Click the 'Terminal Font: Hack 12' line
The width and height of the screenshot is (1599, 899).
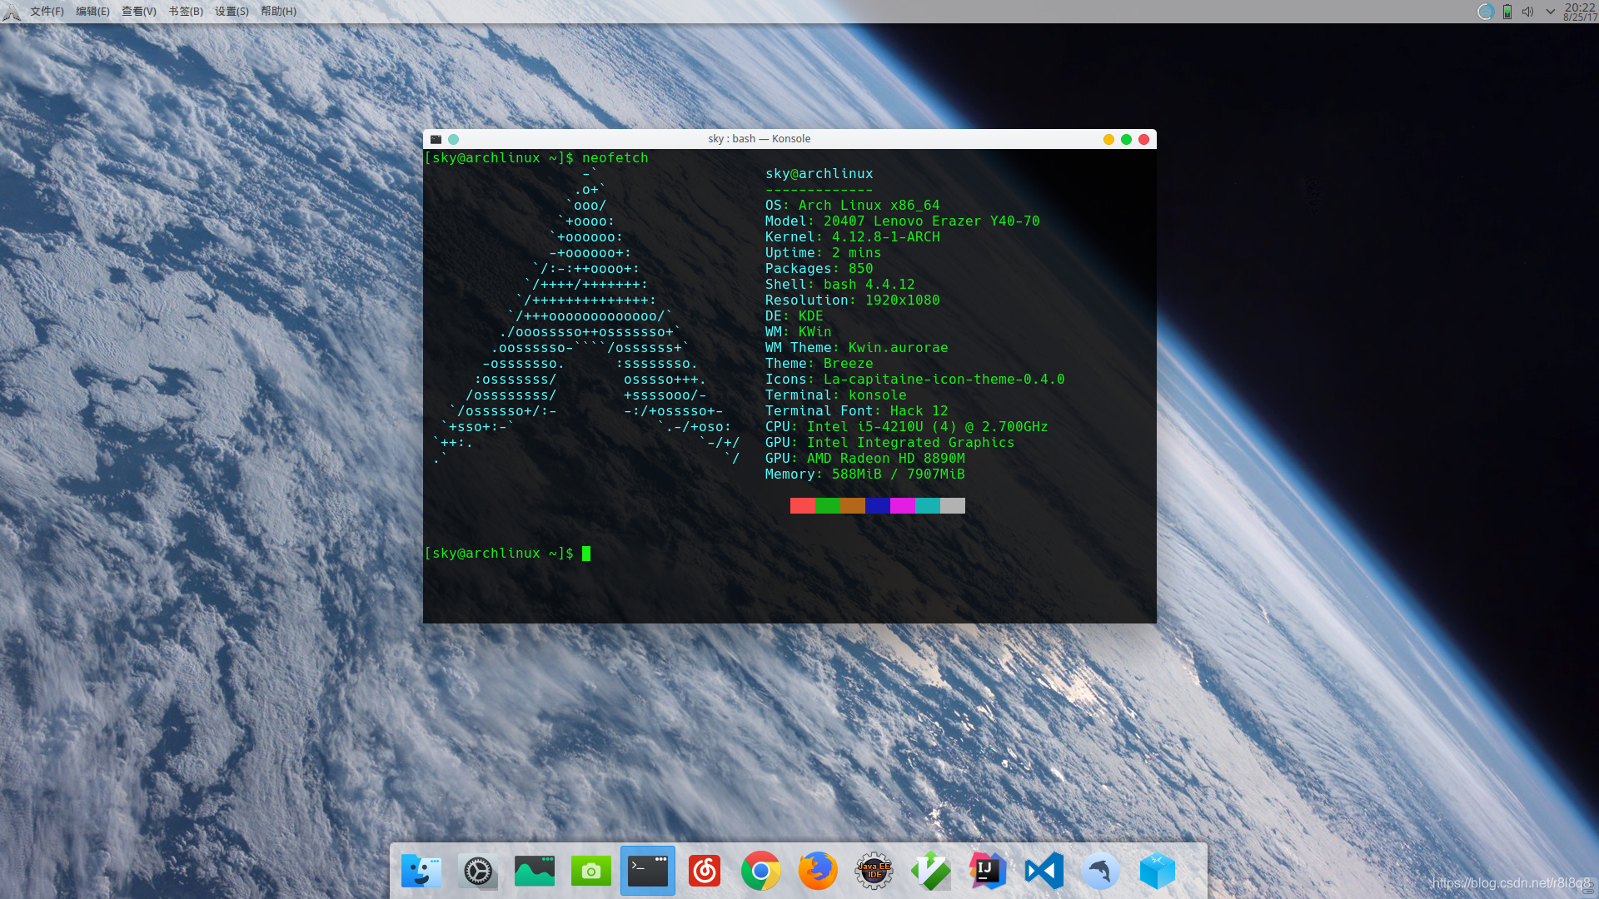[857, 411]
